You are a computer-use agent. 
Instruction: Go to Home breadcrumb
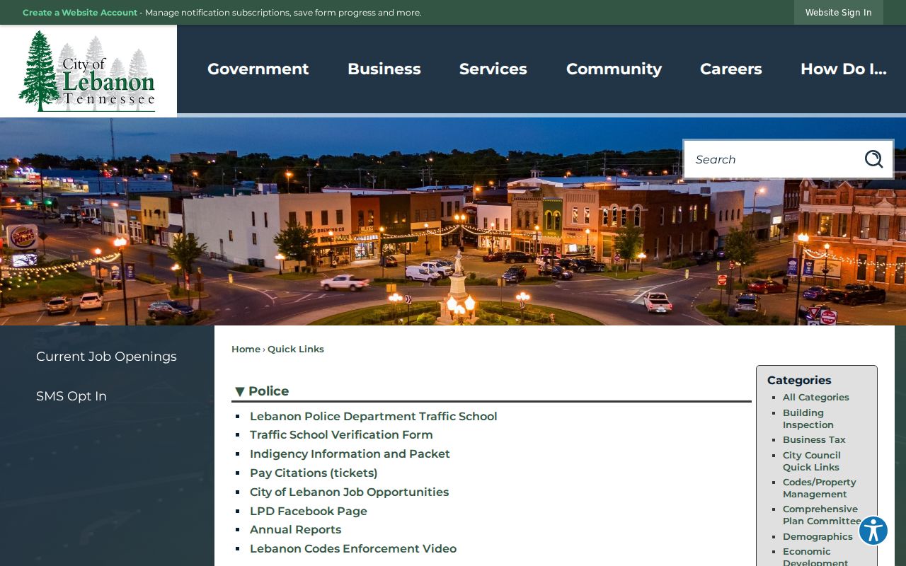click(x=246, y=349)
